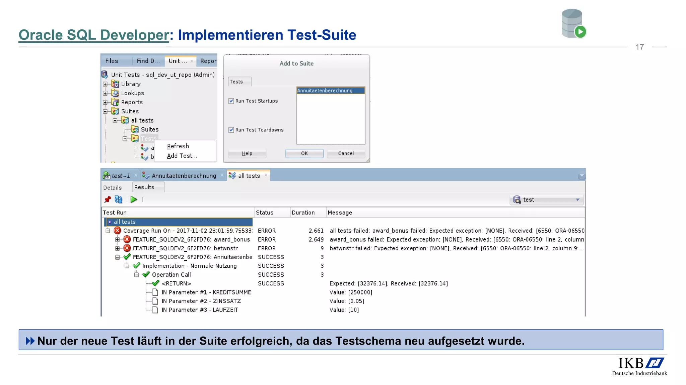
Task: Click error icon of Coverage Run row
Action: pos(117,230)
